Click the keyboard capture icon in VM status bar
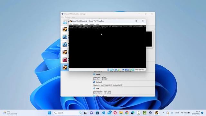Image resolution: width=206 pixels, height=116 pixels. coord(133,70)
